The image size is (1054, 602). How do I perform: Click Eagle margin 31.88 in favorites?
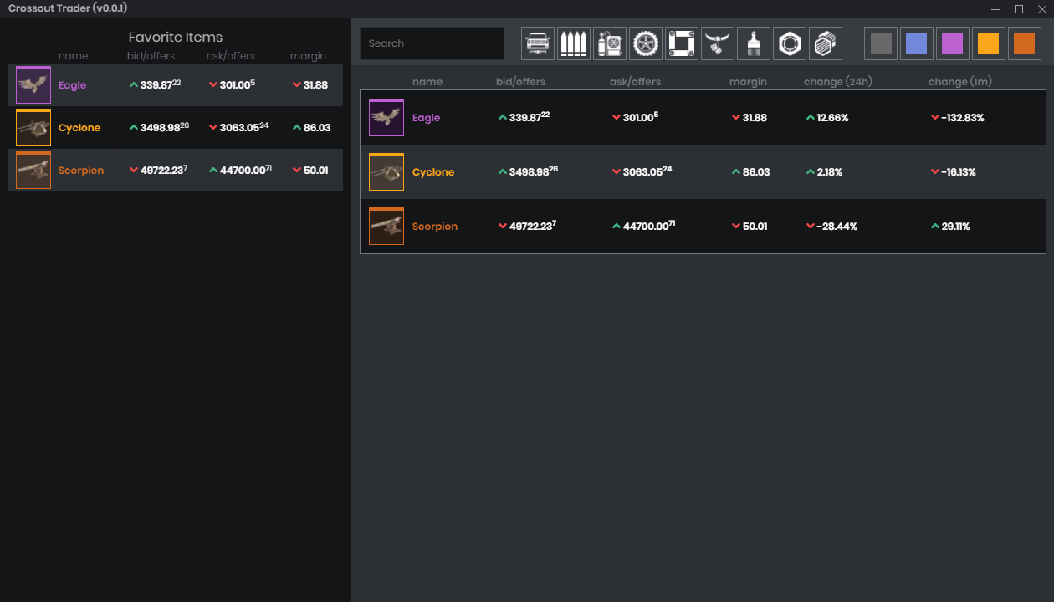click(x=310, y=85)
